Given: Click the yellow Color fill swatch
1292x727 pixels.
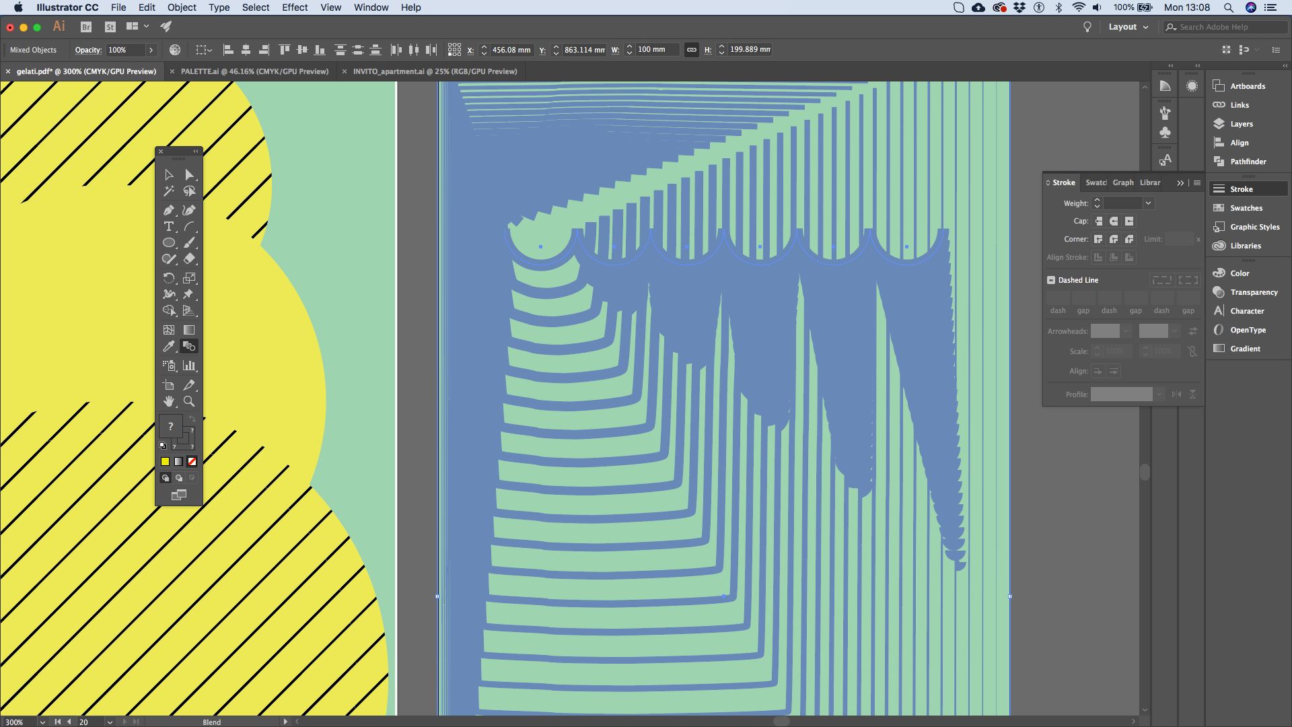Looking at the screenshot, I should (165, 462).
